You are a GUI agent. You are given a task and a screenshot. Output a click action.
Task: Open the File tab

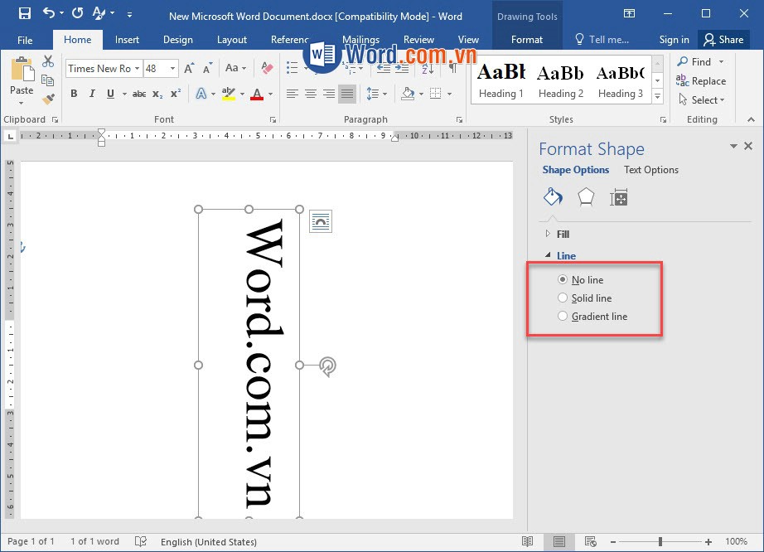point(25,40)
